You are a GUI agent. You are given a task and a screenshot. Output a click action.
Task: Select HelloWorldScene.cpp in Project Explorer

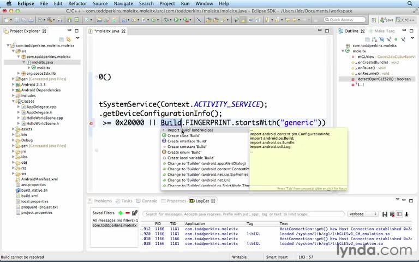coord(45,118)
